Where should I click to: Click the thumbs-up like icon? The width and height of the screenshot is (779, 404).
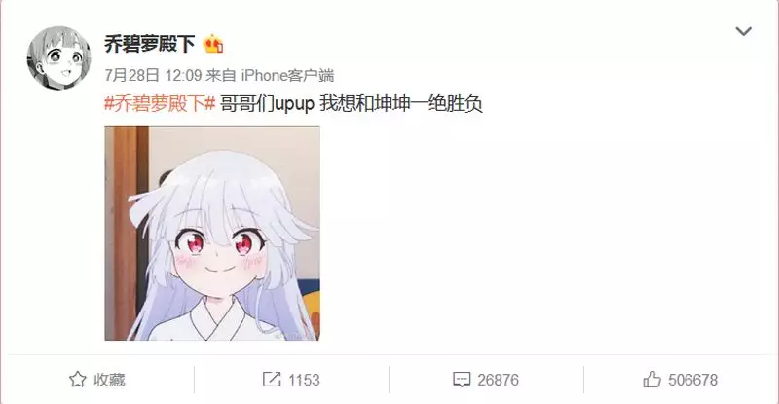[651, 380]
